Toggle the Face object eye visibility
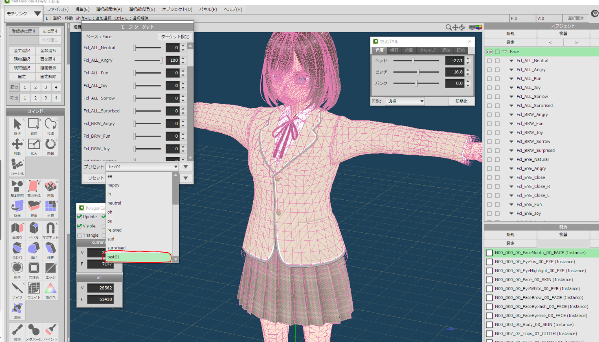Screen dimensions: 599x342 coord(489,52)
